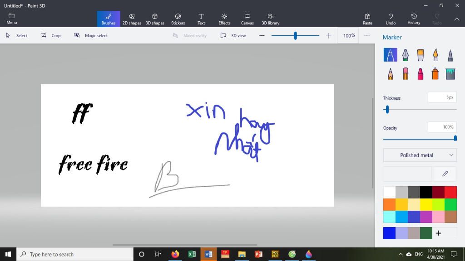The height and width of the screenshot is (261, 465).
Task: Toggle Mixed reality
Action: pyautogui.click(x=190, y=35)
